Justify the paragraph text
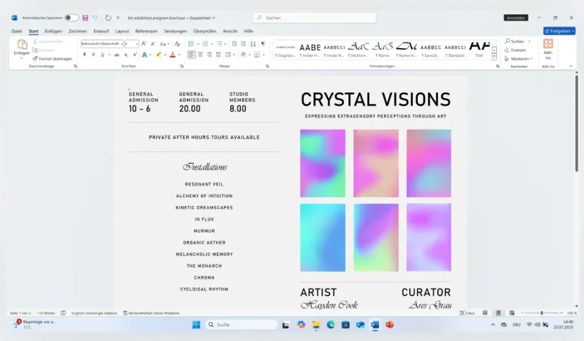The width and height of the screenshot is (584, 341). point(218,55)
